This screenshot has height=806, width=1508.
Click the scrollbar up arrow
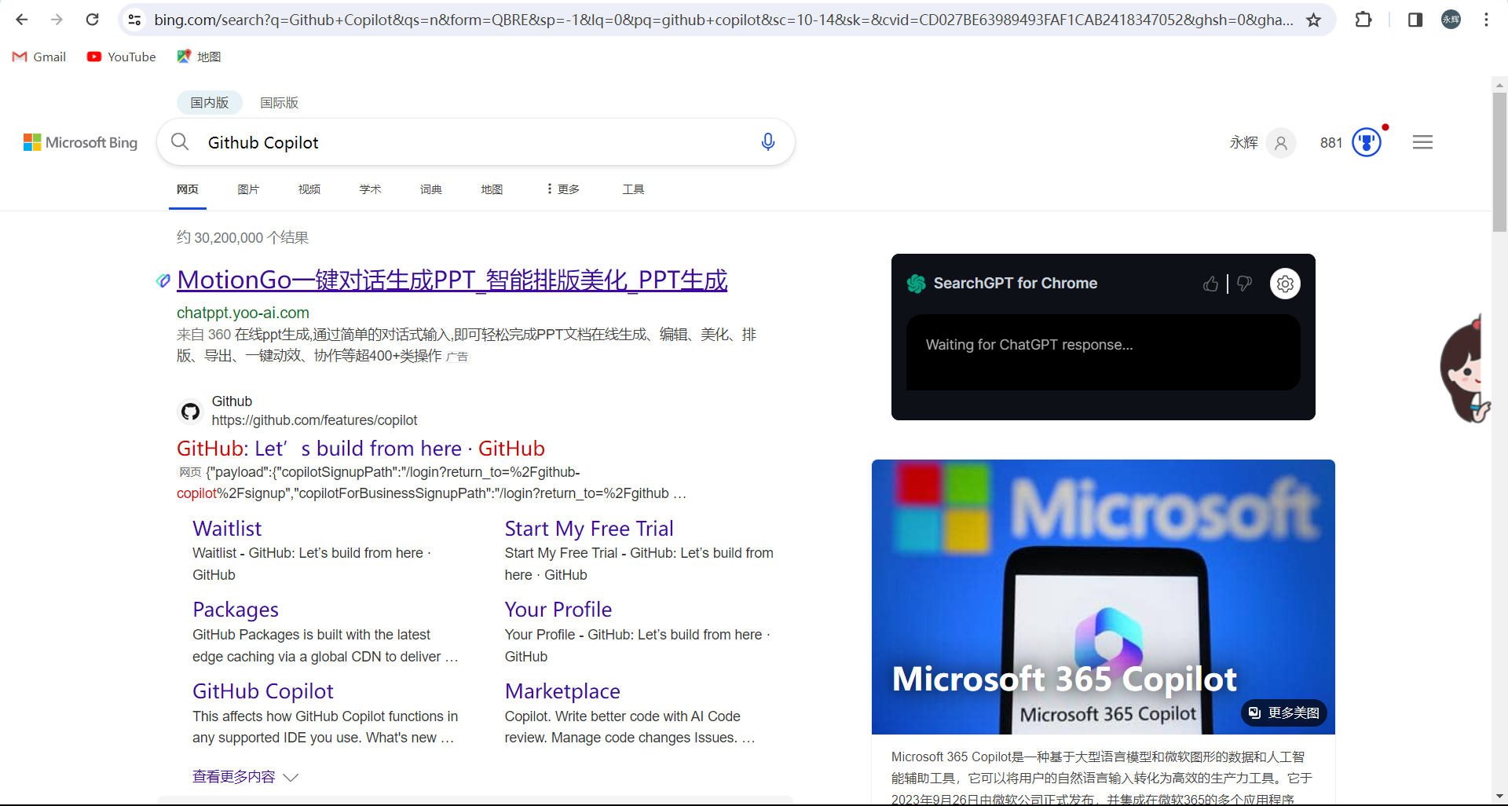tap(1499, 84)
